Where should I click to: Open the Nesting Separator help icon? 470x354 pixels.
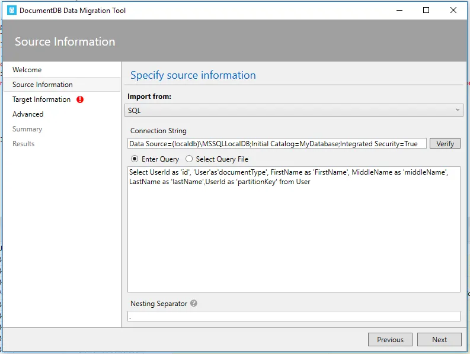(194, 303)
